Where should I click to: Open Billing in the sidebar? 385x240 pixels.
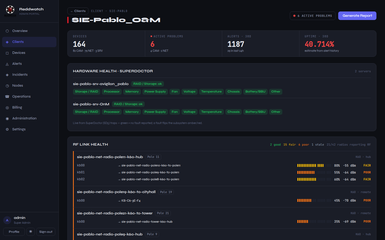click(29, 107)
